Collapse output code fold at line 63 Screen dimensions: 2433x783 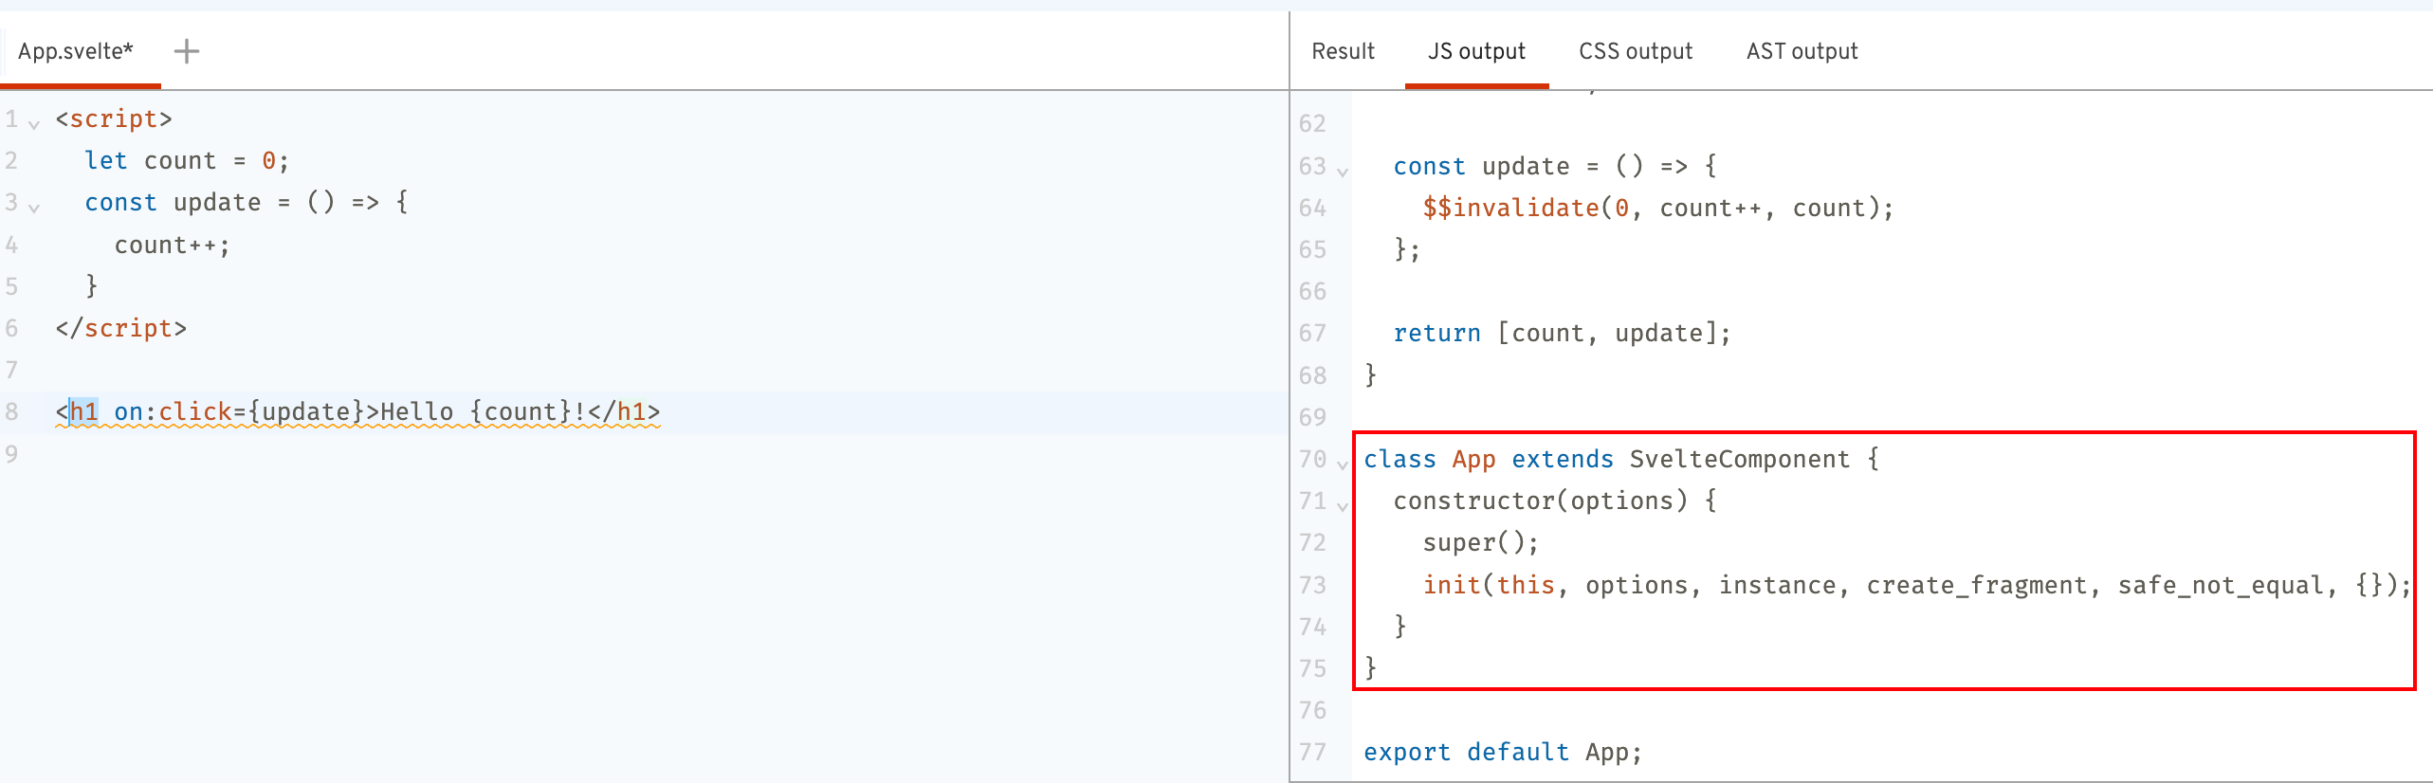tap(1343, 172)
